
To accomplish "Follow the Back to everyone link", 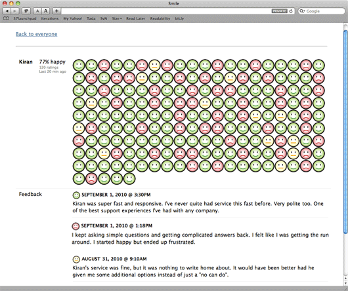I will [x=37, y=34].
